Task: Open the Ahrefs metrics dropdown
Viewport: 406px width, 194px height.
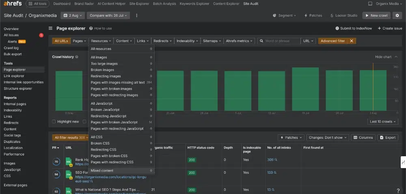Action: click(x=239, y=41)
